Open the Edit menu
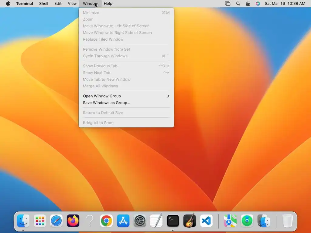311x233 pixels. [x=58, y=4]
